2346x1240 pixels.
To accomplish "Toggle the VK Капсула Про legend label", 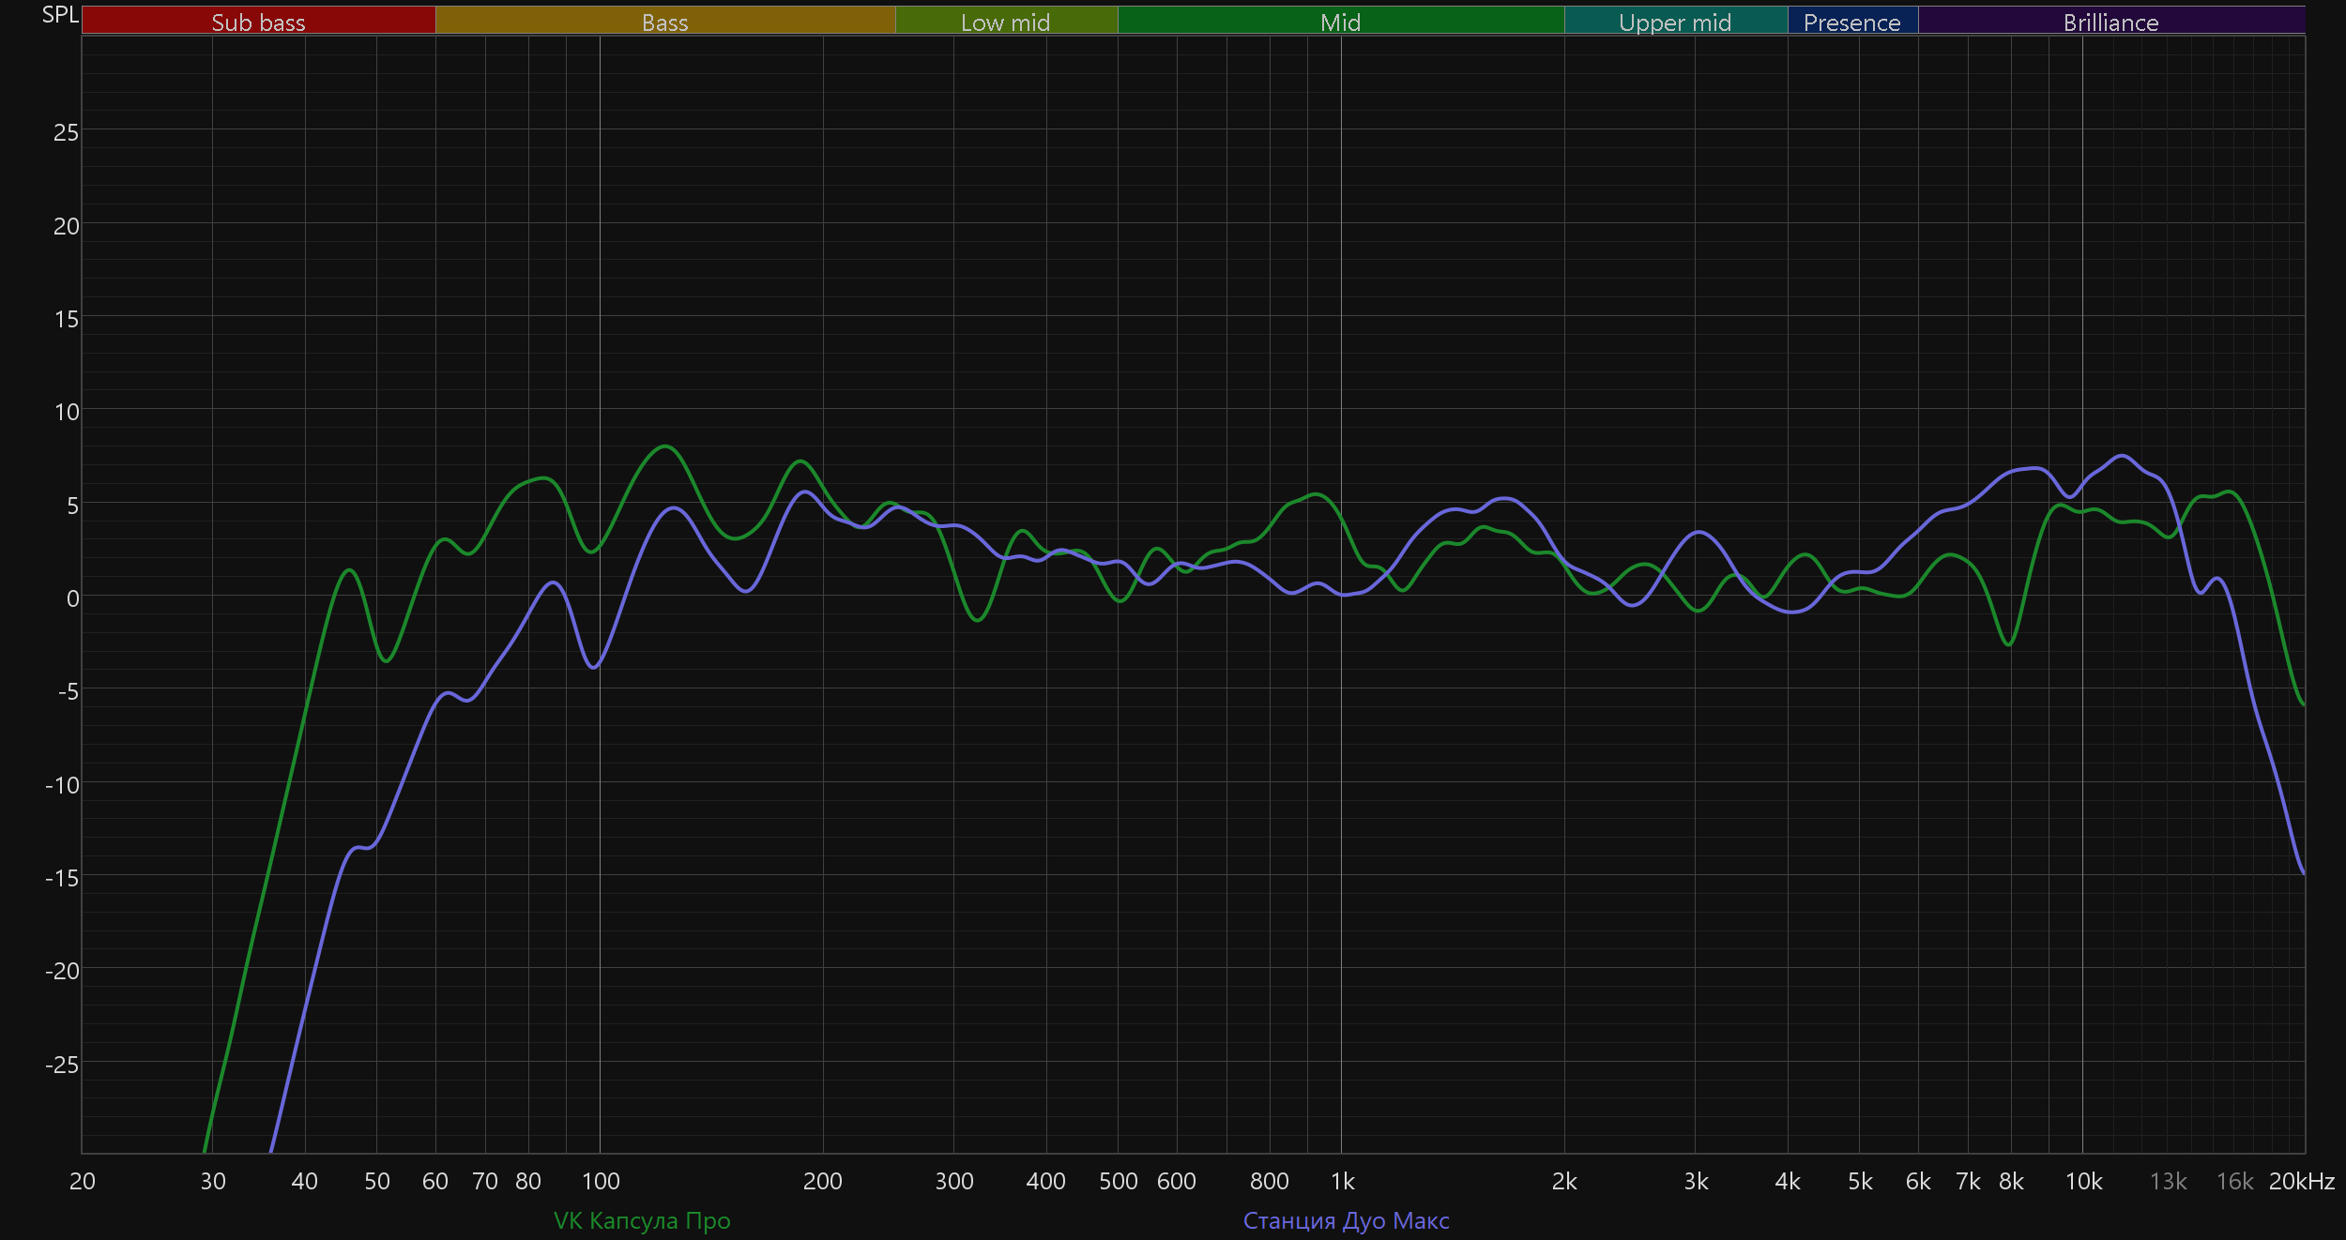I will tap(642, 1220).
